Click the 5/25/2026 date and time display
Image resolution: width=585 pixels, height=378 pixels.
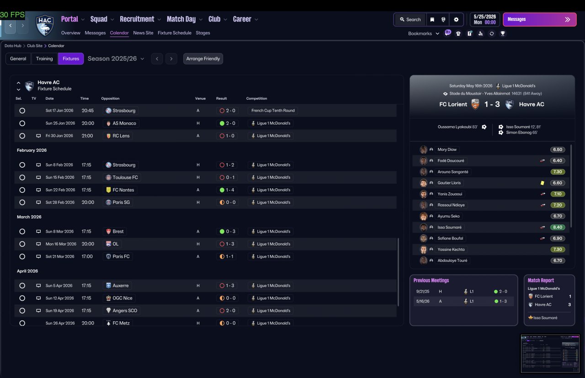pyautogui.click(x=484, y=19)
